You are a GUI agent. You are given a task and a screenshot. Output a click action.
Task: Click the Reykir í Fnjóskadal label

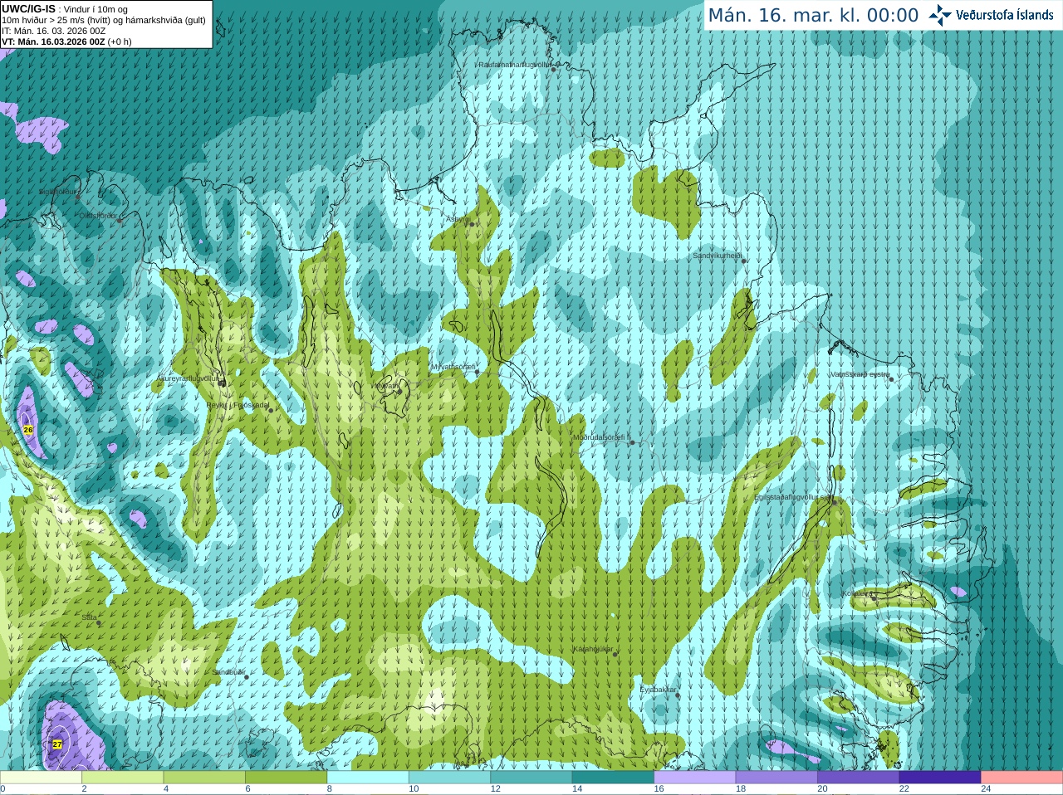tap(238, 405)
